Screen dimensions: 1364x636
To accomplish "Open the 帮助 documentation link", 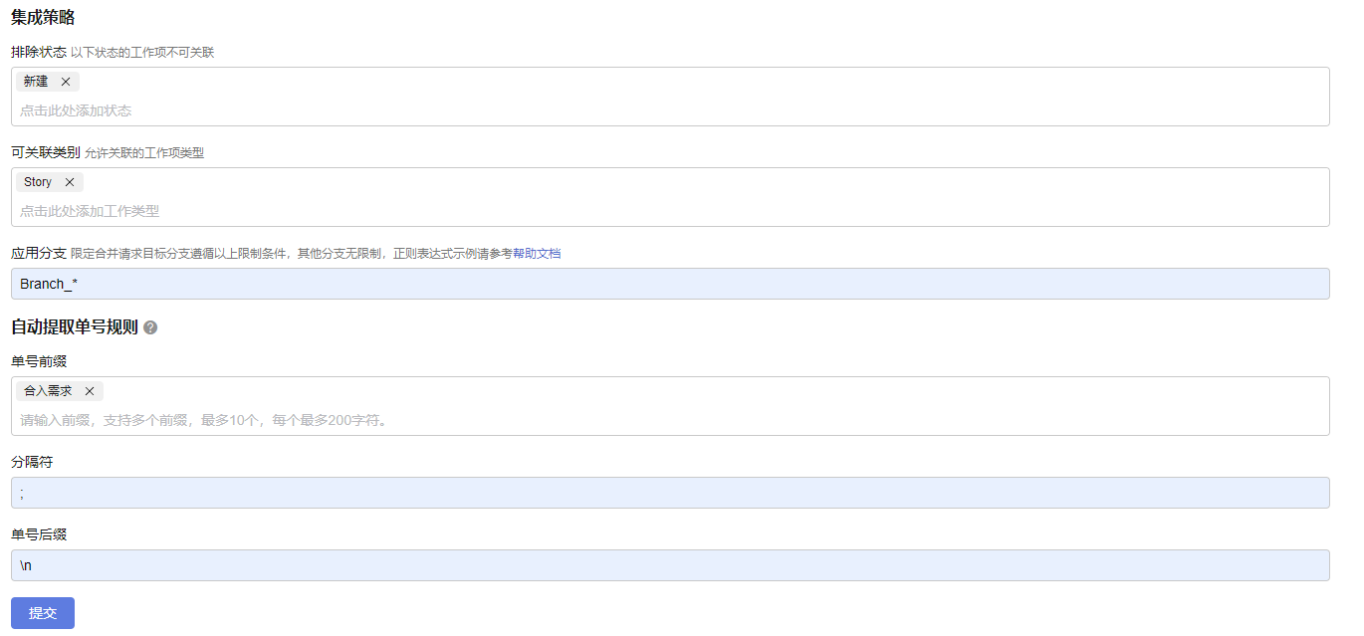I will (x=525, y=254).
